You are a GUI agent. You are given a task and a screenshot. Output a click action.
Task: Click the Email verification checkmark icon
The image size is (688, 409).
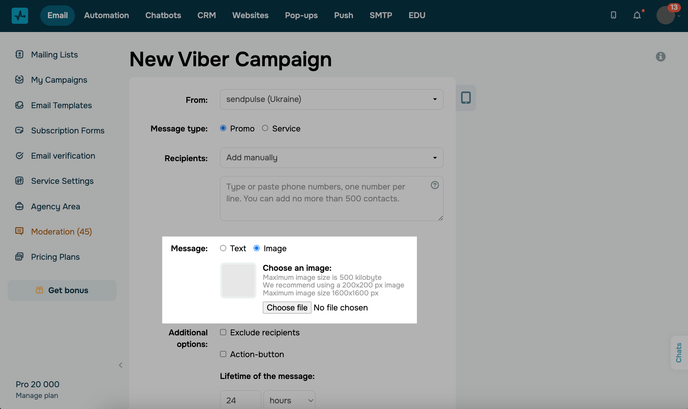click(19, 155)
